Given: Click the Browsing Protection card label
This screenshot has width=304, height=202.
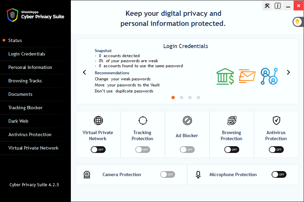Looking at the screenshot, I should 231,135.
